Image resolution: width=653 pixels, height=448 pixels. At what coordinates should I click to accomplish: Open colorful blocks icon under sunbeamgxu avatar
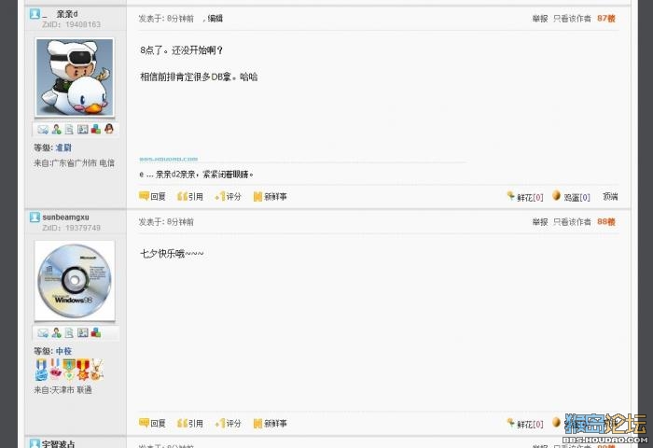[96, 332]
